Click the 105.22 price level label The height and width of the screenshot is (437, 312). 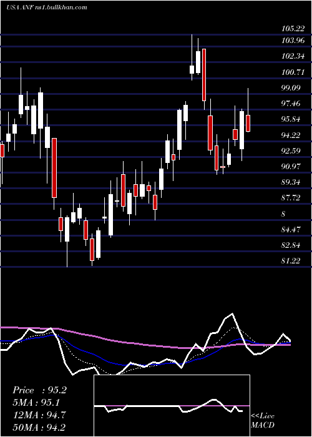(x=293, y=29)
